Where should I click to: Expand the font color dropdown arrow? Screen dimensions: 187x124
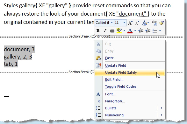point(135,31)
